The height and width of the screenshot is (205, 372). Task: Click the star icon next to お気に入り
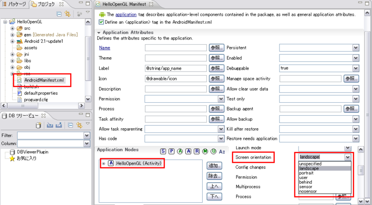tap(13, 159)
